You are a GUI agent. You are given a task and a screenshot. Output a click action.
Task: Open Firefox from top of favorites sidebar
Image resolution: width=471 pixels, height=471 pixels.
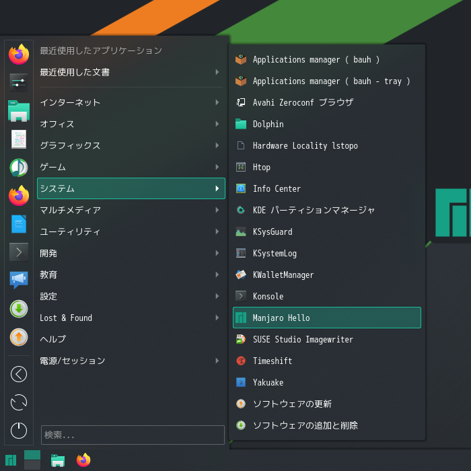click(x=19, y=55)
